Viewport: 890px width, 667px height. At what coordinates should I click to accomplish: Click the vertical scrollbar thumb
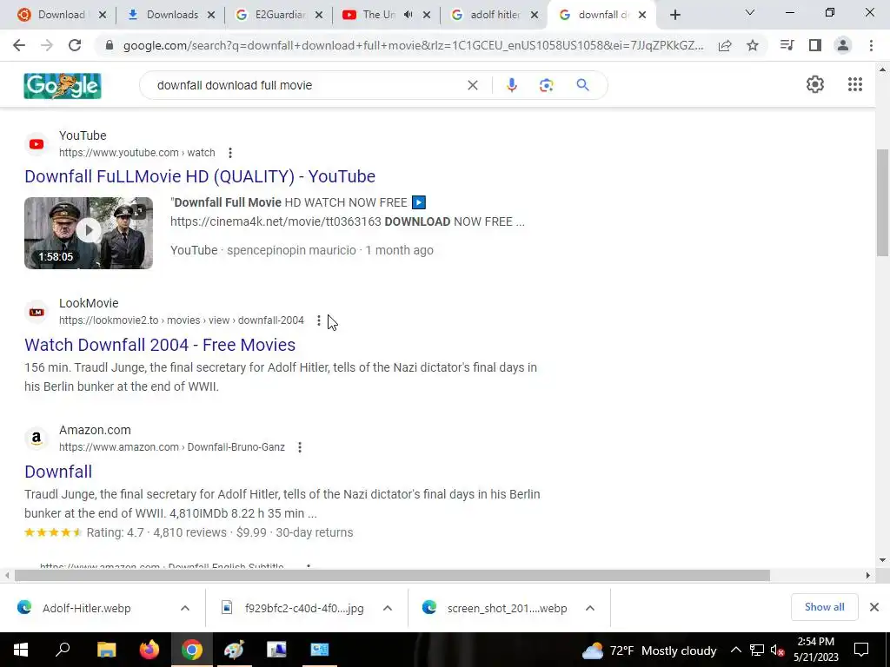tap(882, 201)
